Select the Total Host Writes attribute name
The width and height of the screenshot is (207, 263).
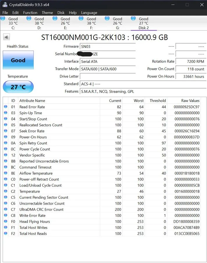[x=33, y=228]
